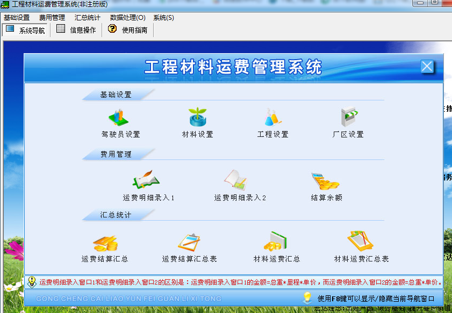
Task: Launch 运费明细录入1 entry window icon
Action: [147, 180]
